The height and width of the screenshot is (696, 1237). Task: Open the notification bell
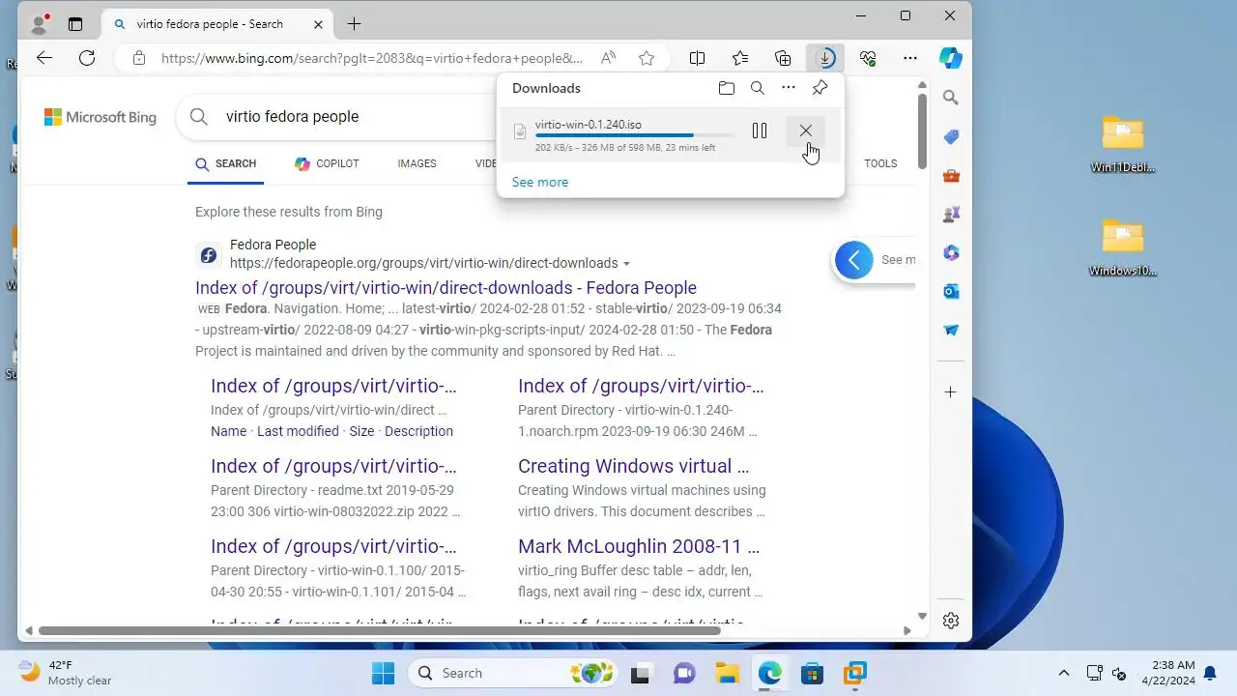click(x=1209, y=673)
